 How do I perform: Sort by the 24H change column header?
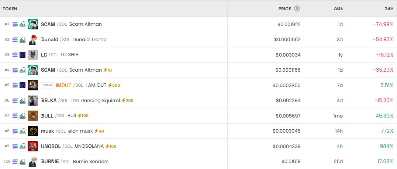click(x=389, y=8)
